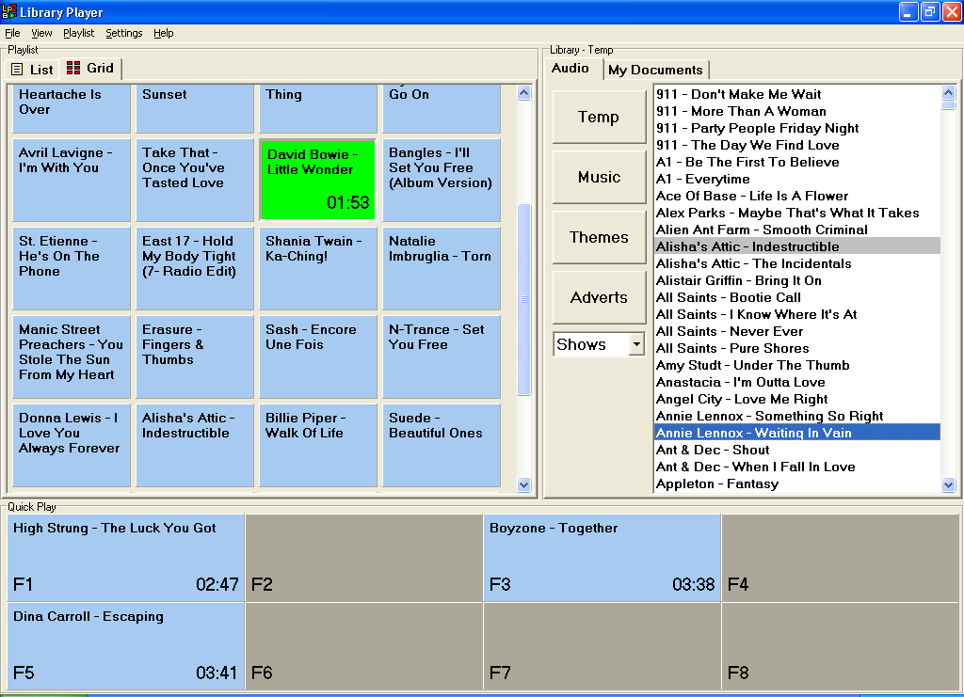Open the View menu
Screen dimensions: 964x697
click(x=41, y=33)
